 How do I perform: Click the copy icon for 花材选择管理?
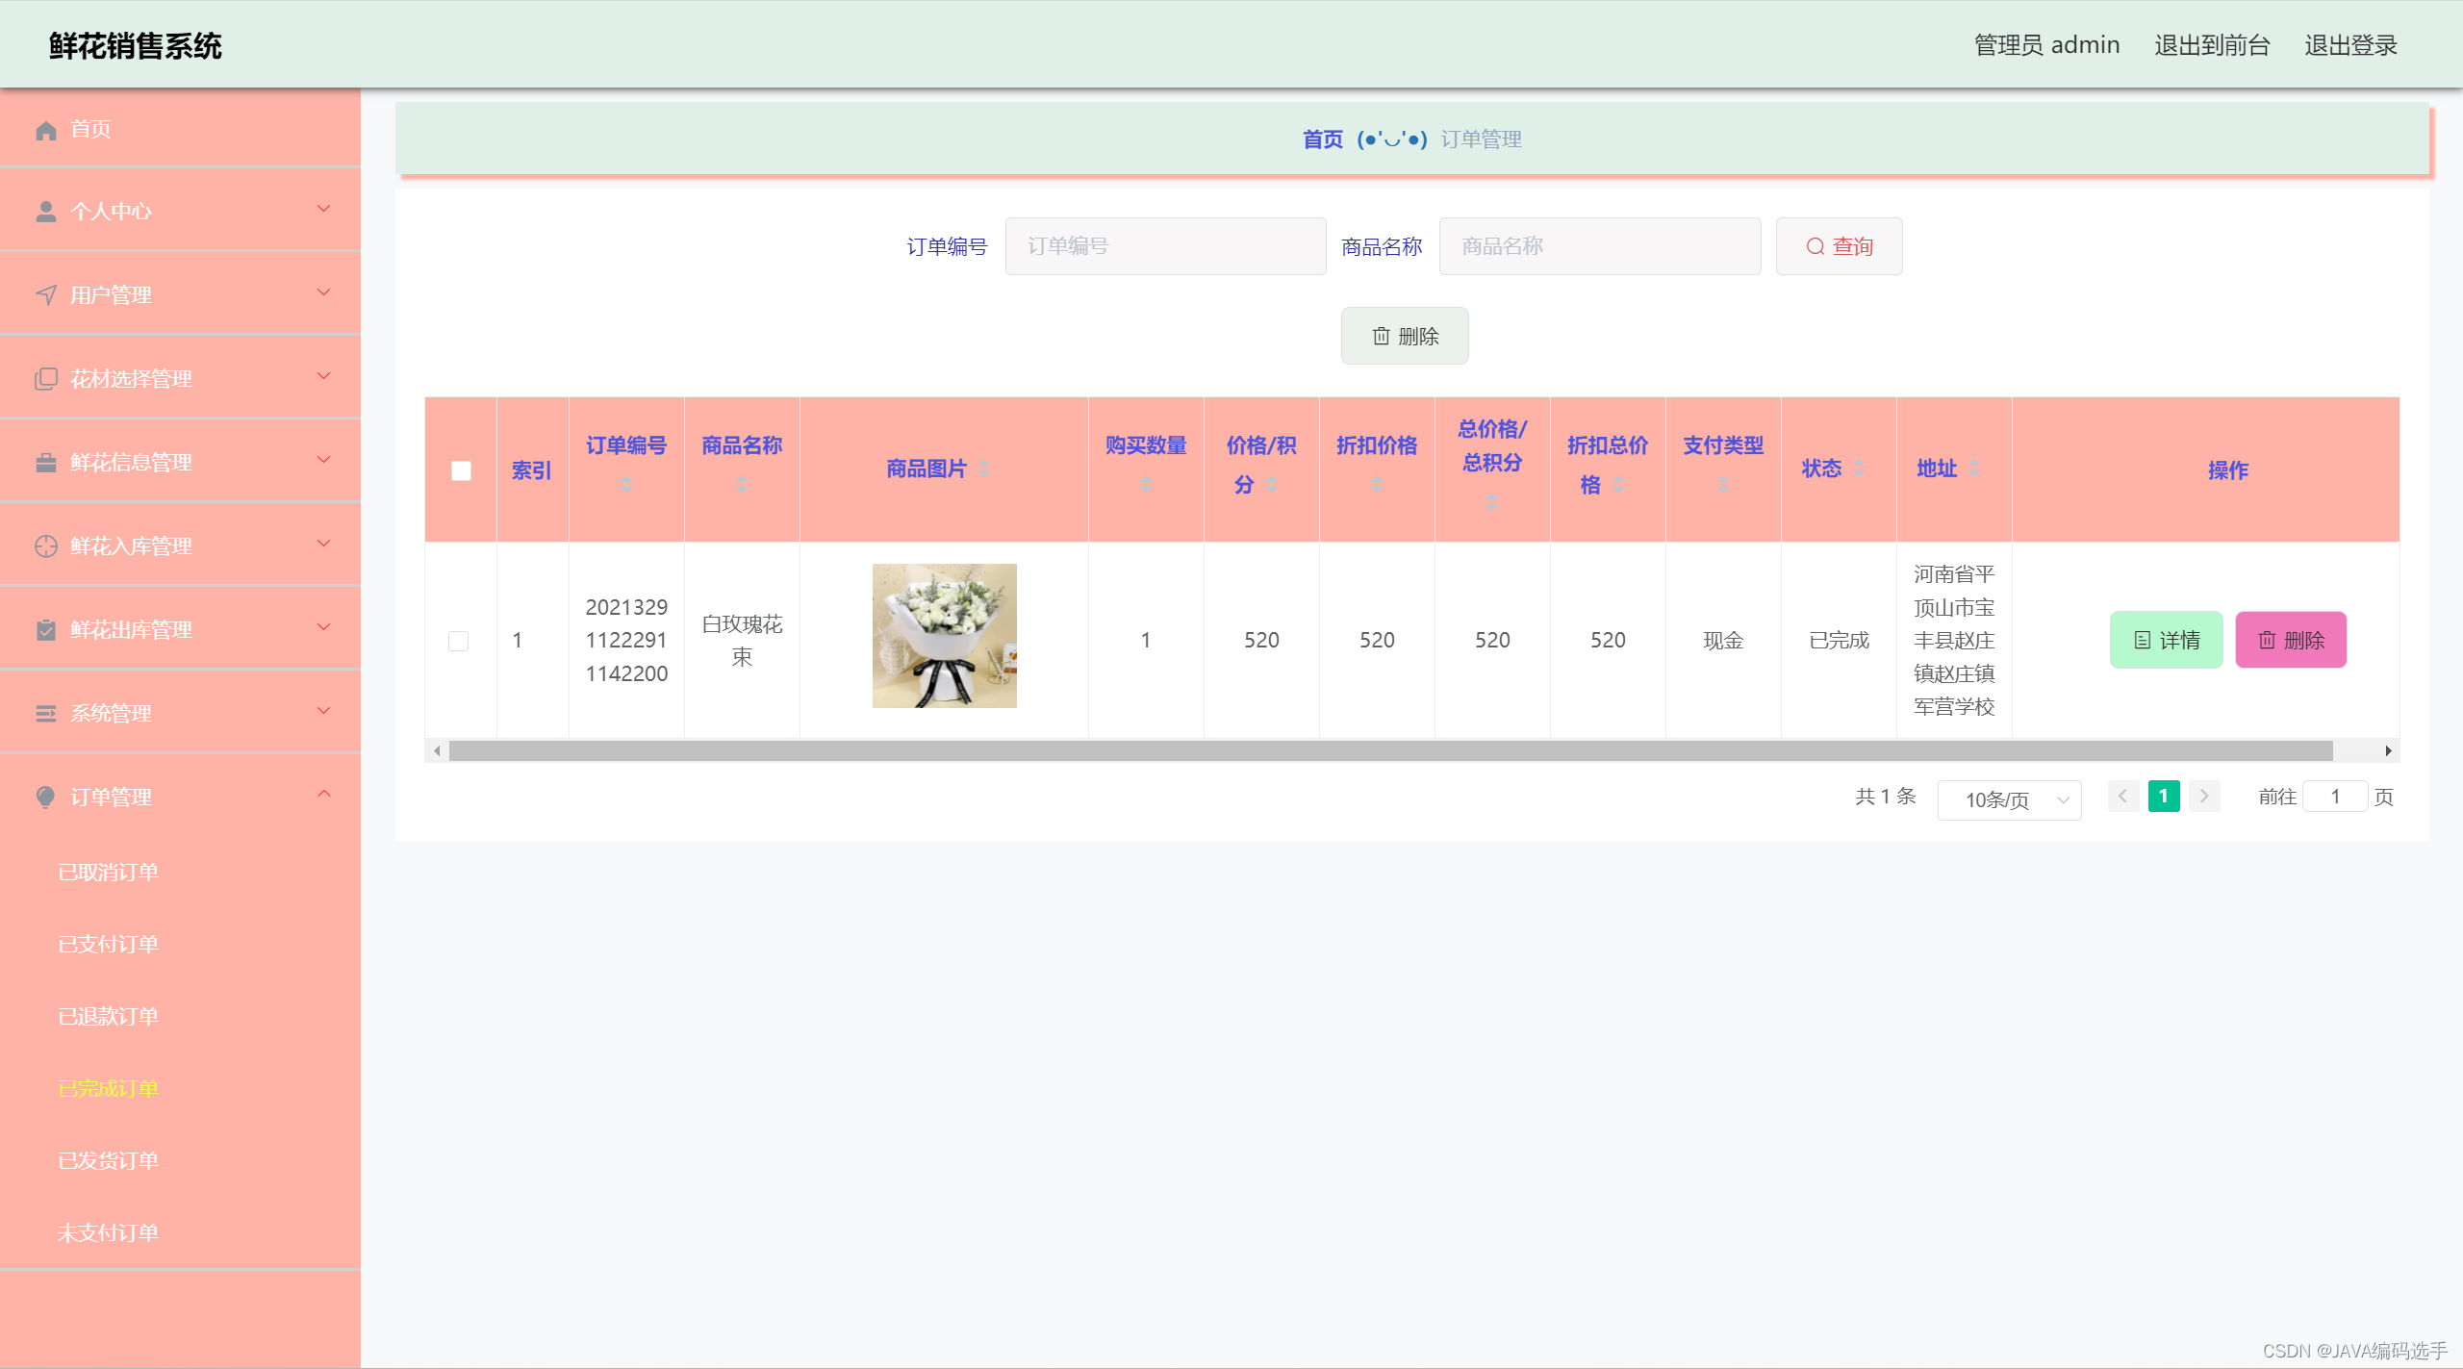(x=46, y=378)
